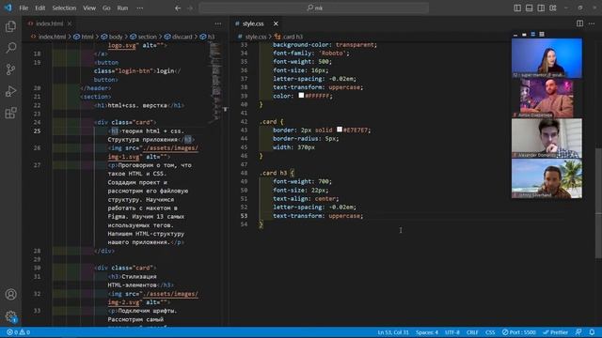Change language mode via CSS status item
The width and height of the screenshot is (602, 338).
tap(490, 332)
